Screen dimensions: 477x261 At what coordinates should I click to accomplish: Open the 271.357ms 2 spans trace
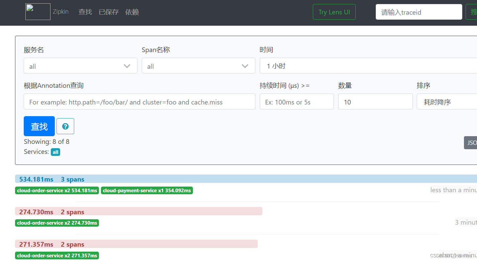136,244
